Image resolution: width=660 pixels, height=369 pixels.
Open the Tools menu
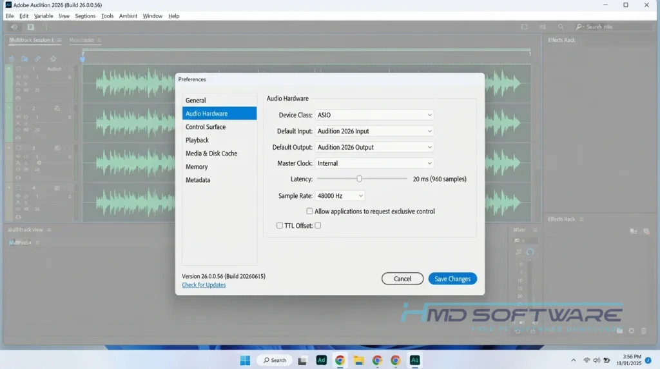pos(108,16)
